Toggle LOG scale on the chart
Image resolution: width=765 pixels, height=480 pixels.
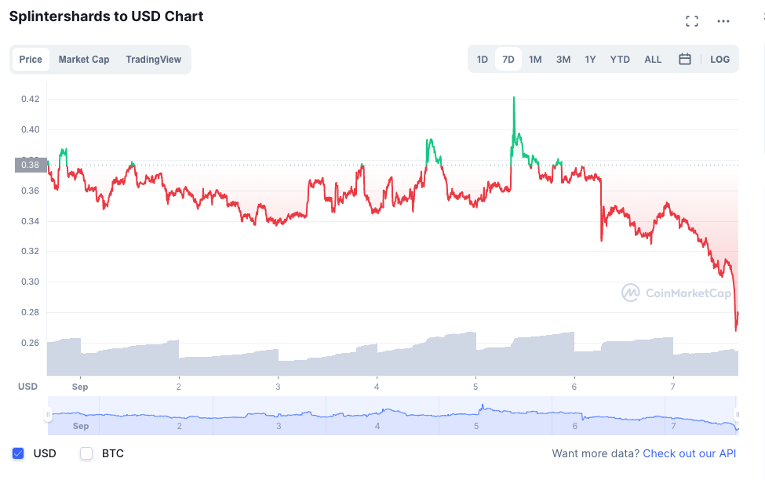click(x=719, y=60)
